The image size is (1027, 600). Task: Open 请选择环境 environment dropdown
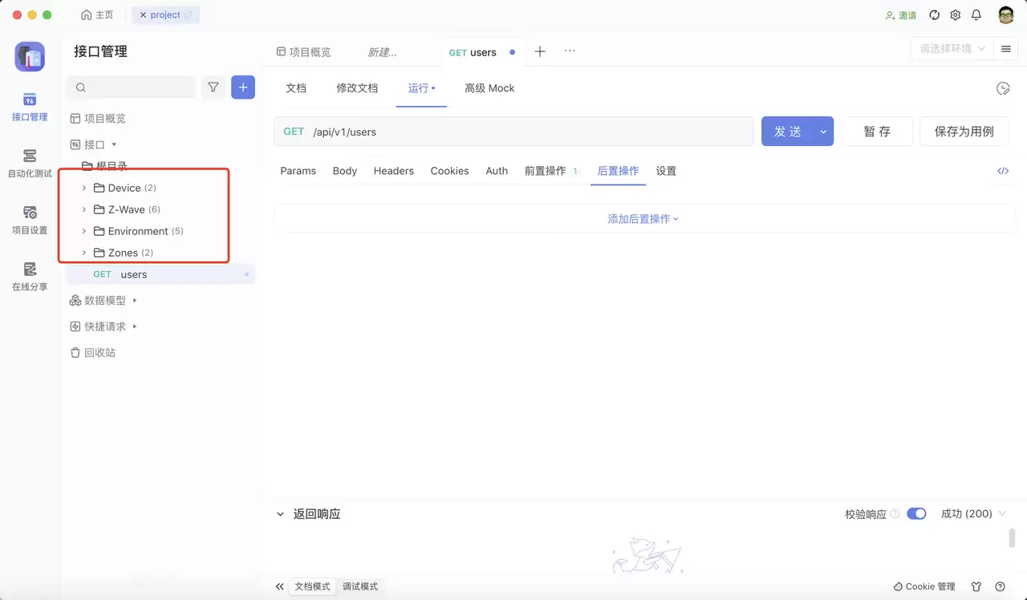952,49
